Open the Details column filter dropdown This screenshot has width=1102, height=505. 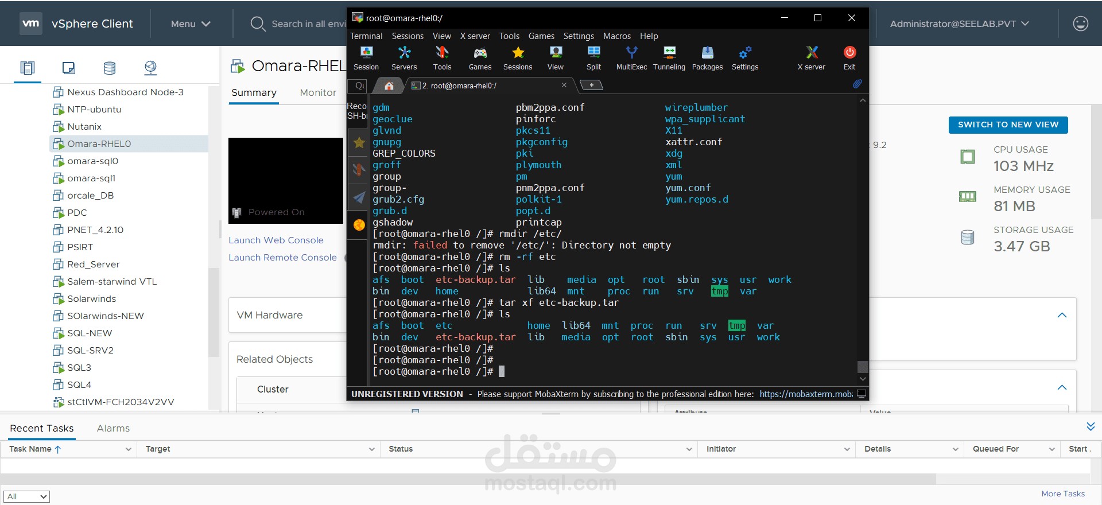point(956,449)
